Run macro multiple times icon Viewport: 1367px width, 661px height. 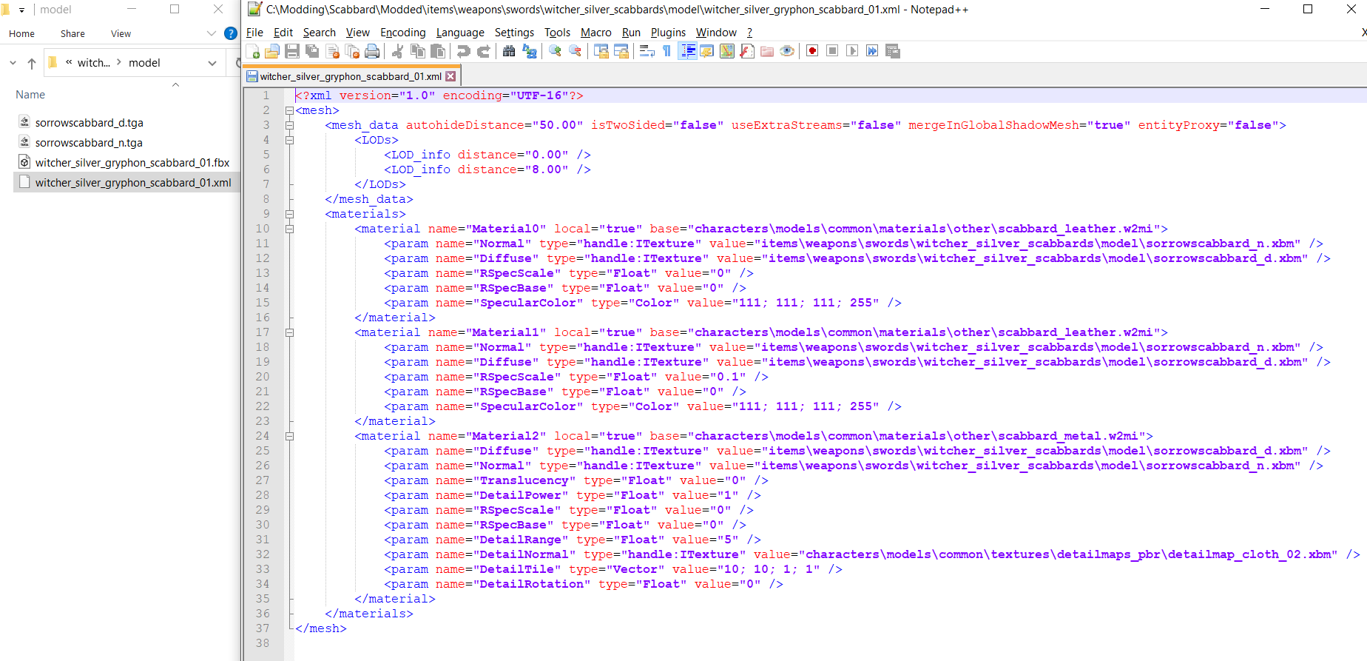tap(872, 51)
